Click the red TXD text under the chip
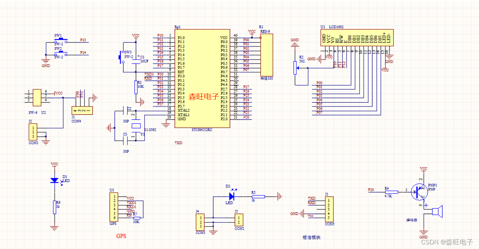 pos(178,143)
